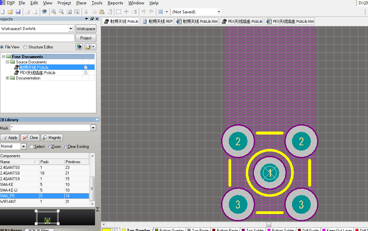
Task: Open the Workspace1.DsnWrk dropdown
Action: [71, 29]
